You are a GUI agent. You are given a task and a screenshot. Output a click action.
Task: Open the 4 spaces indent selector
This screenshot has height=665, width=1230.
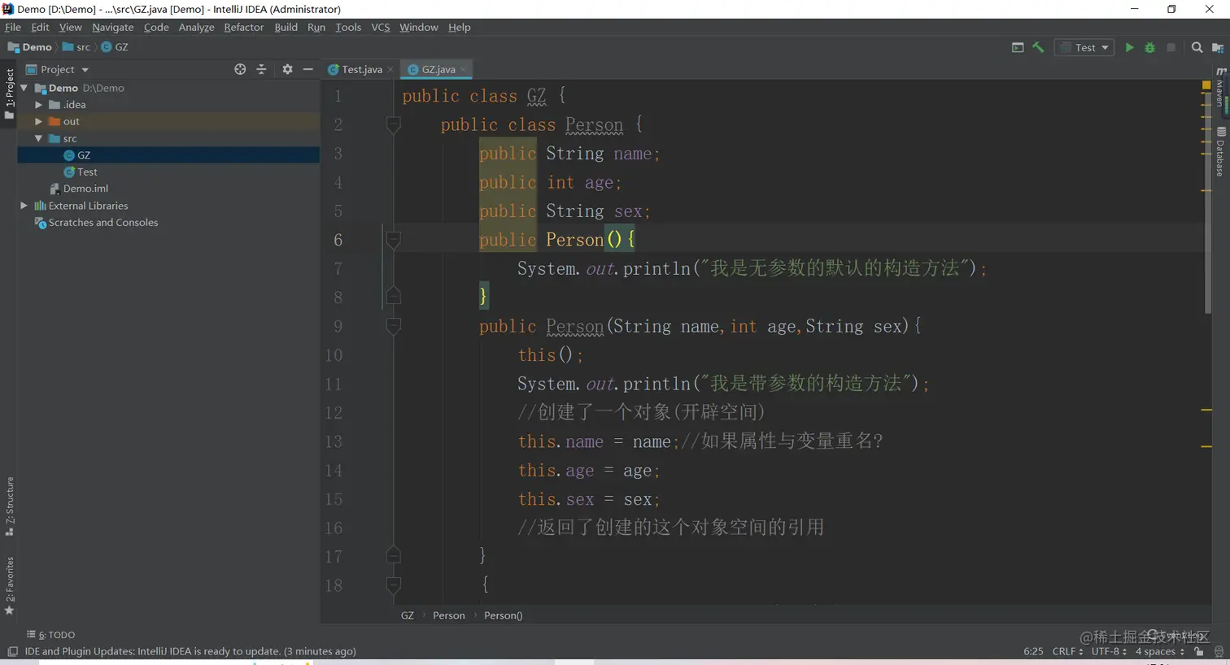pyautogui.click(x=1160, y=651)
